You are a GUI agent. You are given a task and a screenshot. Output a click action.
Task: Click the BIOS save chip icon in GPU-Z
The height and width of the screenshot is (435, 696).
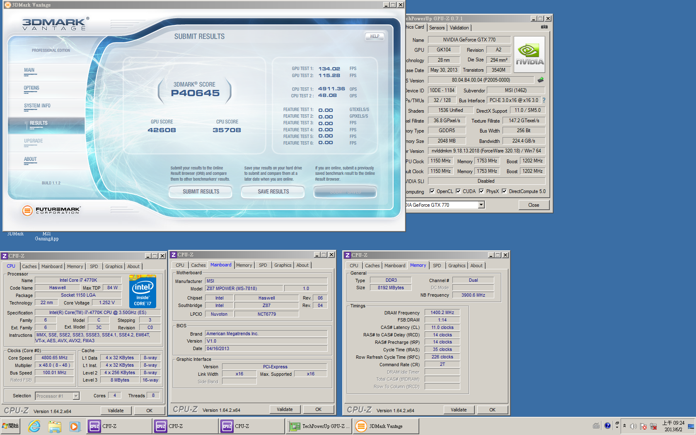coord(541,80)
